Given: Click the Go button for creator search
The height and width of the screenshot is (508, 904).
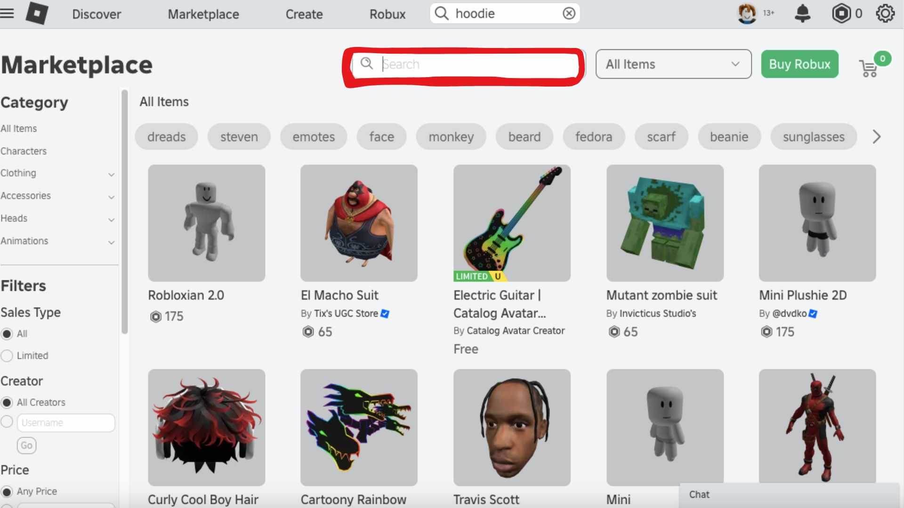Looking at the screenshot, I should click(27, 445).
